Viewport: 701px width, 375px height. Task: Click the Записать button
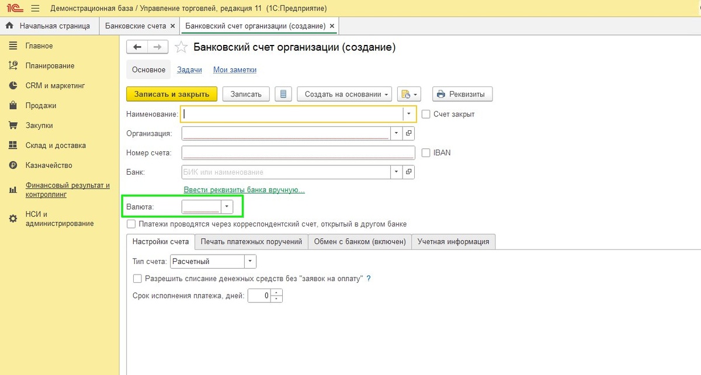tap(246, 94)
